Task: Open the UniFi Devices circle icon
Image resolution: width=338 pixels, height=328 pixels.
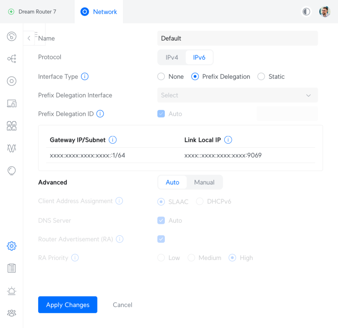Action: point(12,81)
